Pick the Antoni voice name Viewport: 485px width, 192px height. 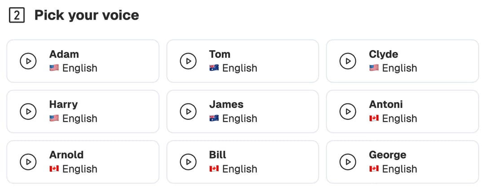(x=386, y=104)
